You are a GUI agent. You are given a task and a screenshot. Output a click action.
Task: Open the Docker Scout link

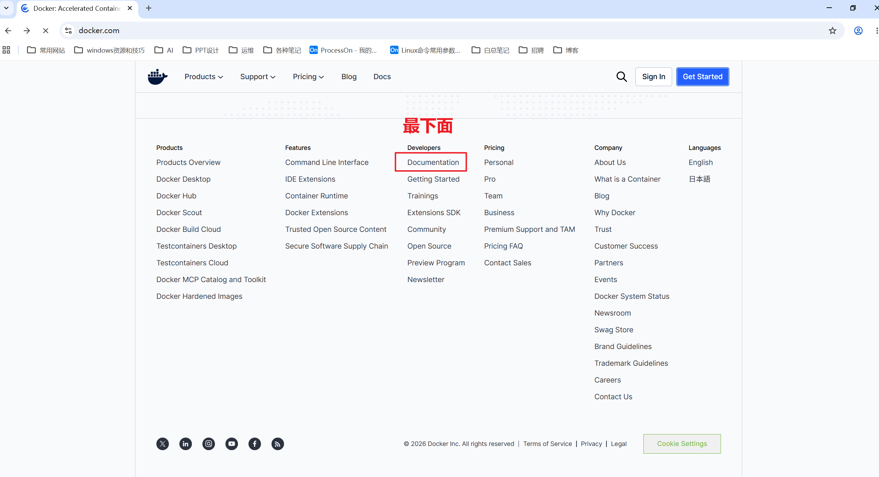point(179,213)
